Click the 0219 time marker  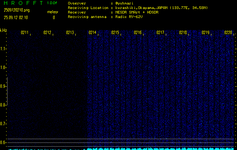[205, 33]
